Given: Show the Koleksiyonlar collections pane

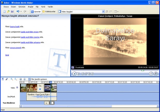Looking at the screenshot, I should click(49, 12).
